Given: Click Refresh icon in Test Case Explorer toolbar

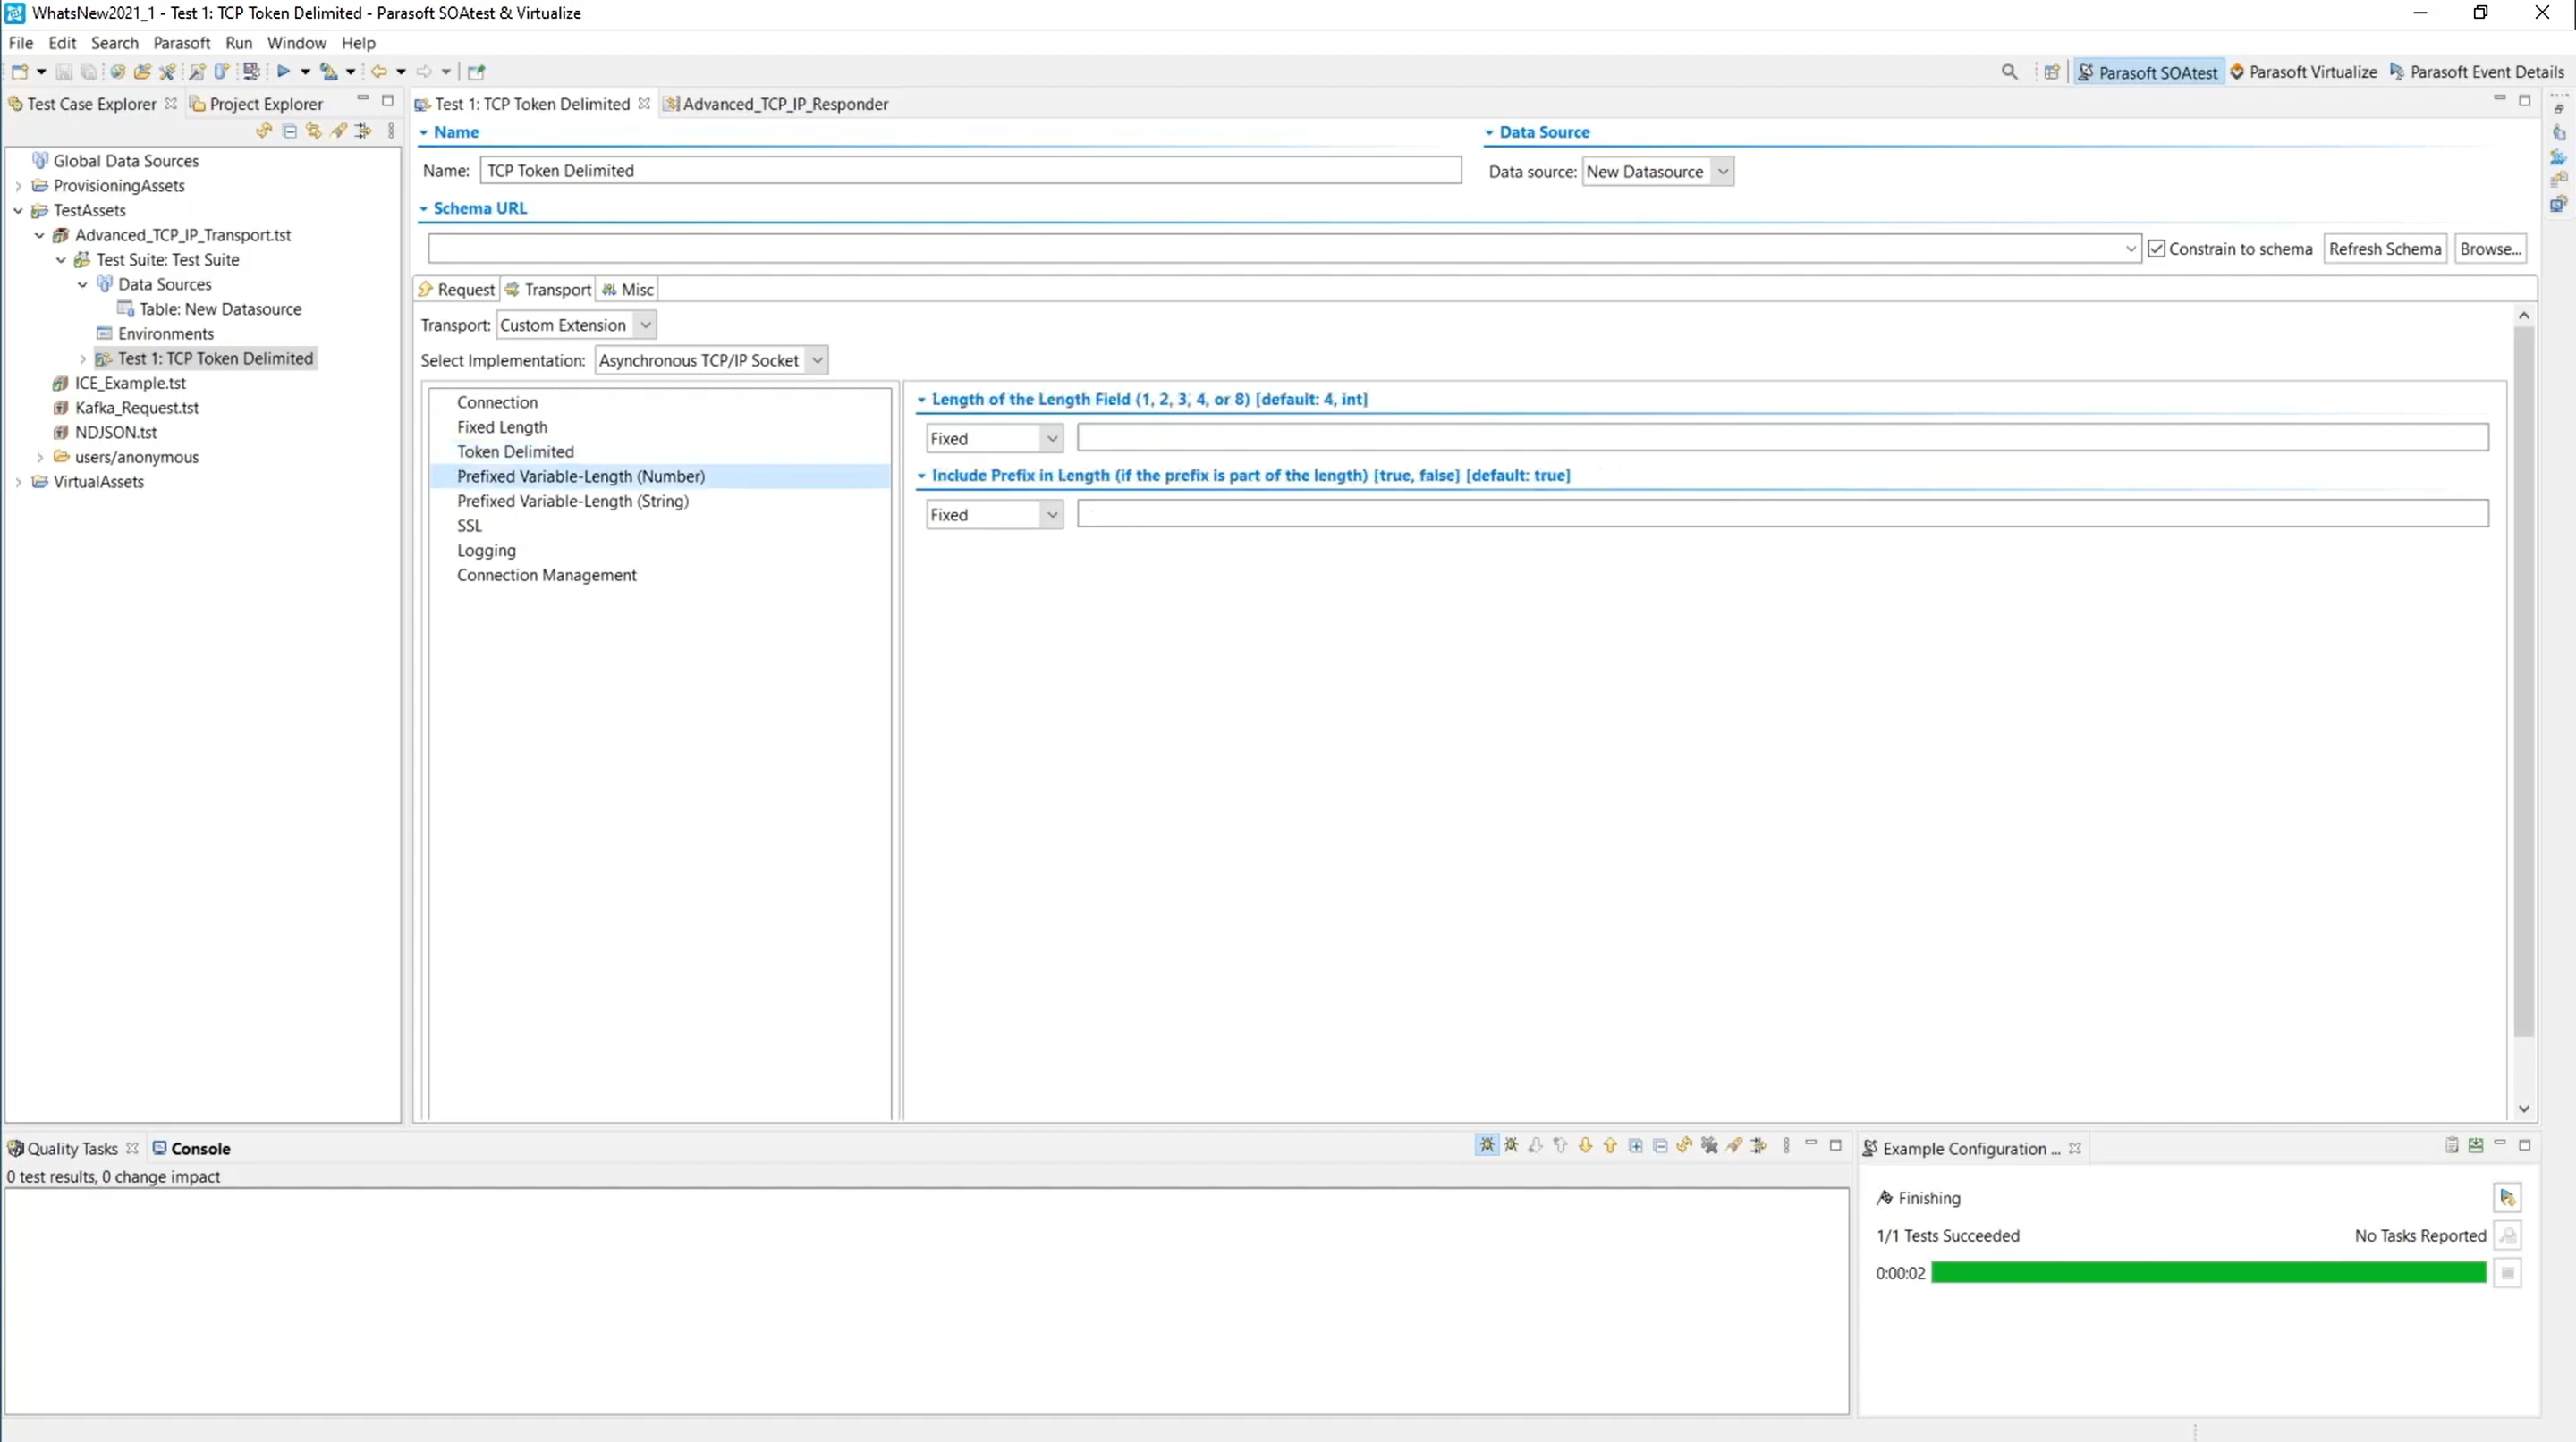Looking at the screenshot, I should pos(264,131).
